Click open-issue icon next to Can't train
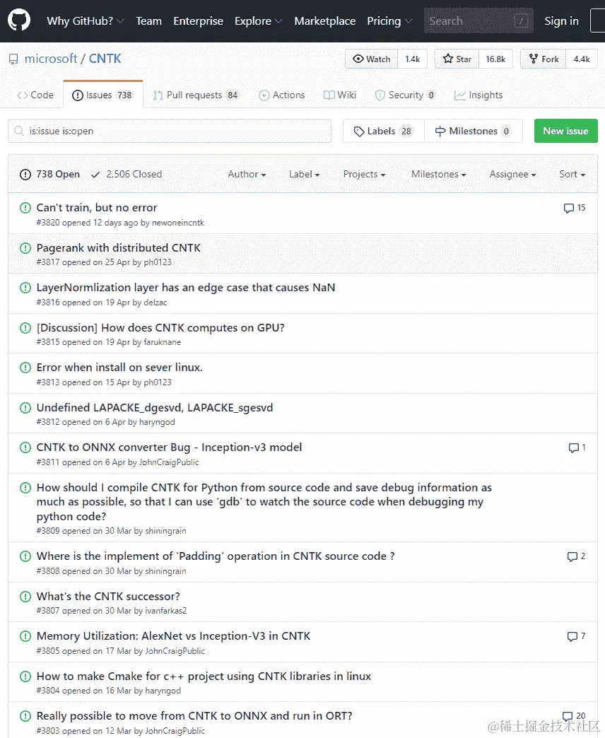This screenshot has height=738, width=605. click(x=25, y=208)
